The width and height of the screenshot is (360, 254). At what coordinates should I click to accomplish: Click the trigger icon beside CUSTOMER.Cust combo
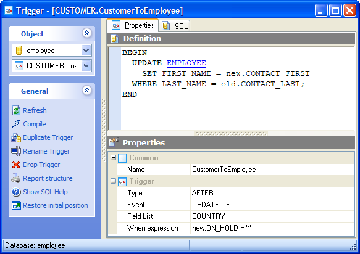19,66
